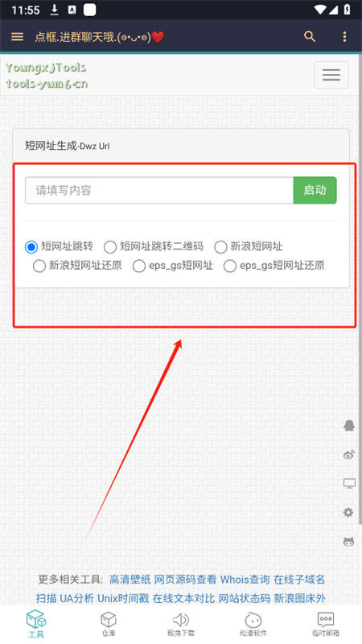This screenshot has height=644, width=362.
Task: Tap the search magnifier icon
Action: click(x=310, y=36)
